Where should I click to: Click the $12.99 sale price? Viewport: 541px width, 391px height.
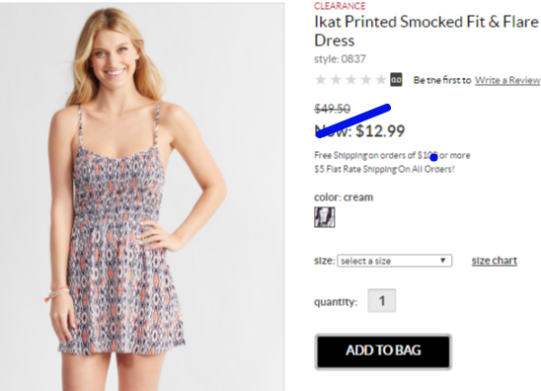pyautogui.click(x=380, y=131)
